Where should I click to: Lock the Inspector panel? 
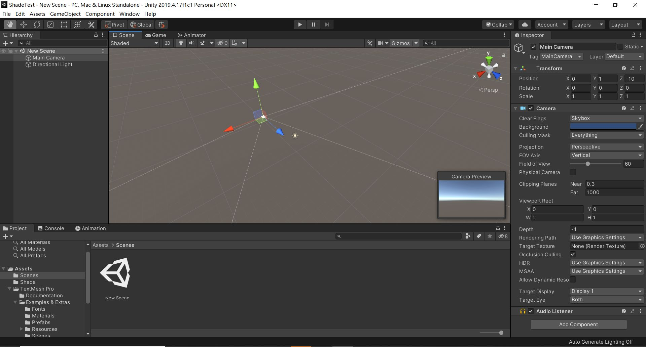pyautogui.click(x=633, y=35)
